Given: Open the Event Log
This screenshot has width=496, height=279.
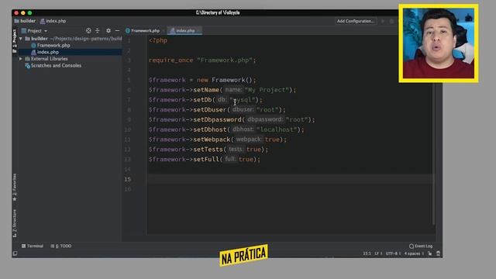Looking at the screenshot, I should [420, 246].
